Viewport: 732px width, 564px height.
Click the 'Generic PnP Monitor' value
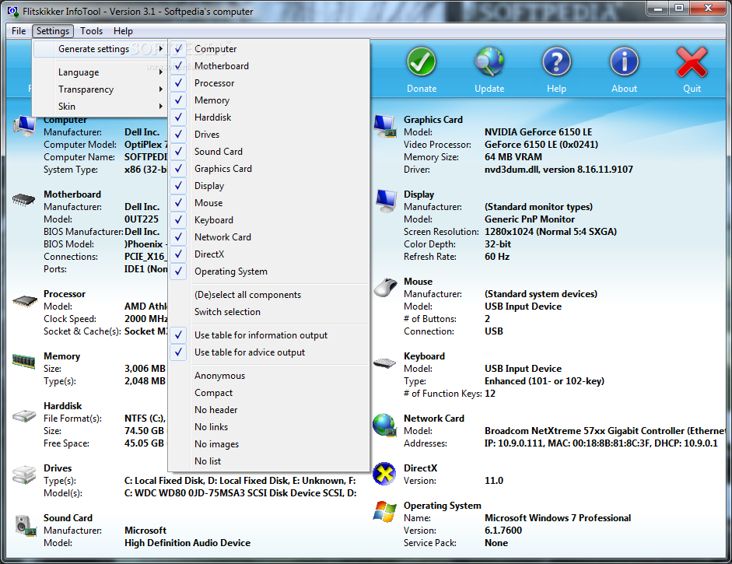click(530, 219)
